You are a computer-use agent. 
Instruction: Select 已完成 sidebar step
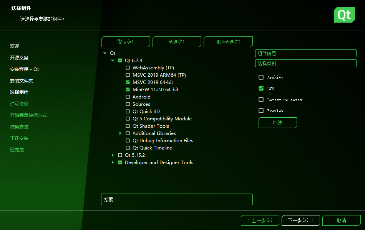17,150
